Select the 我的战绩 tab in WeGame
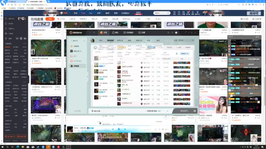 110,40
